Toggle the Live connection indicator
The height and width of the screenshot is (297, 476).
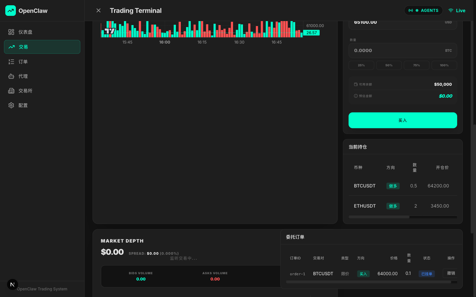[457, 11]
